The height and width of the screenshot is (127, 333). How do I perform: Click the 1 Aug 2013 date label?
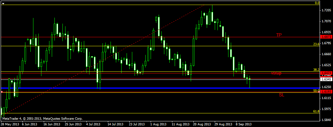click(158, 124)
